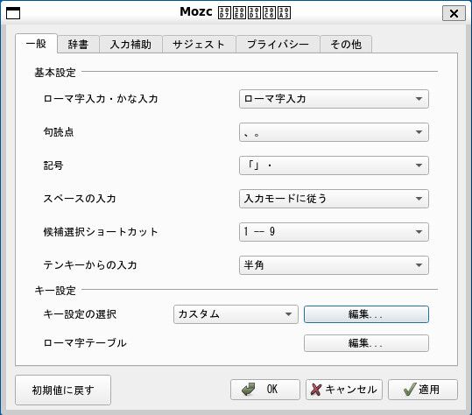This screenshot has width=472, height=415.
Task: Open the キー設定の選択 カスタム dropdown
Action: pyautogui.click(x=236, y=314)
